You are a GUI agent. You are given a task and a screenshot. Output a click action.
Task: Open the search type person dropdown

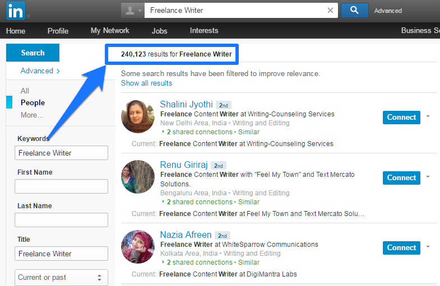[x=133, y=11]
